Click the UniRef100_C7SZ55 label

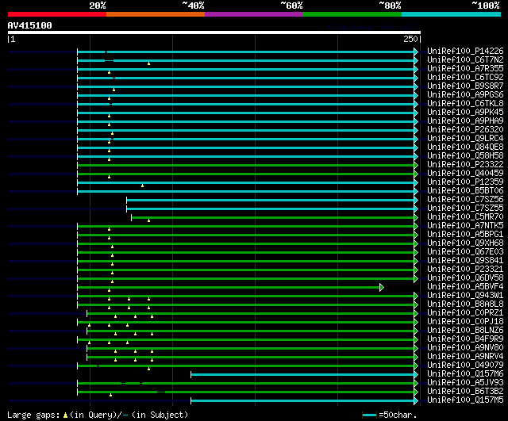point(465,209)
